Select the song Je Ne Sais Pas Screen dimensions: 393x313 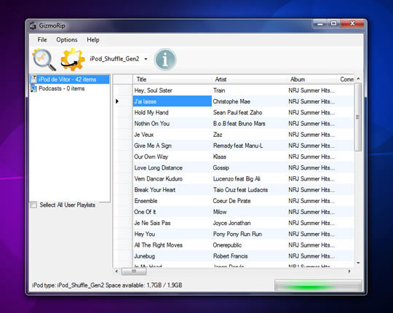pyautogui.click(x=172, y=223)
